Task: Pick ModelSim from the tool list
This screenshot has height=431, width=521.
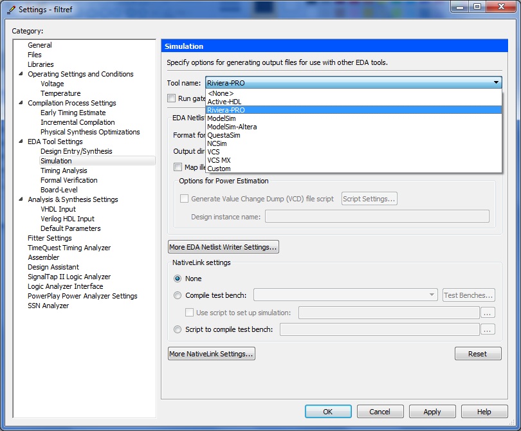Action: (354, 118)
